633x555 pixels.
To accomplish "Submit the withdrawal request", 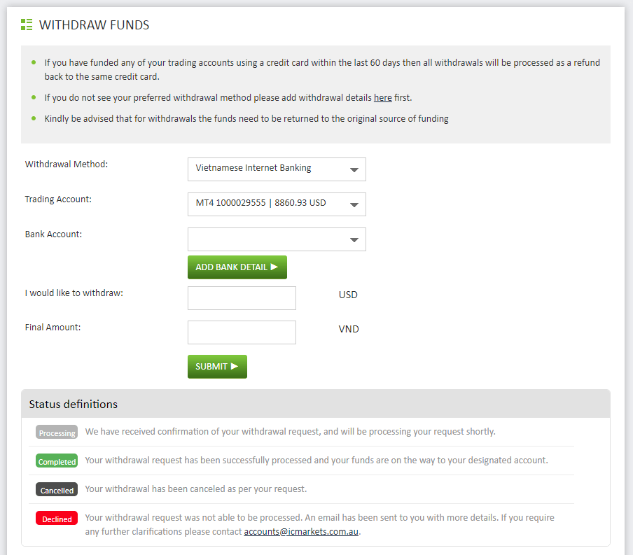I will coord(217,367).
